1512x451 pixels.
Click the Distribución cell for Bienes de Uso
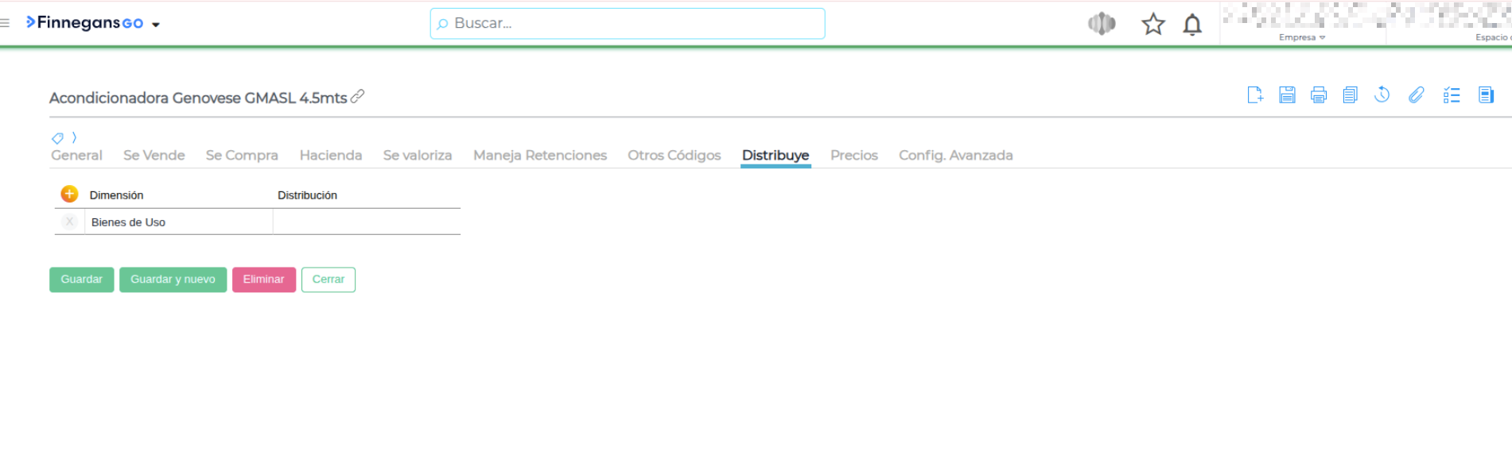366,222
